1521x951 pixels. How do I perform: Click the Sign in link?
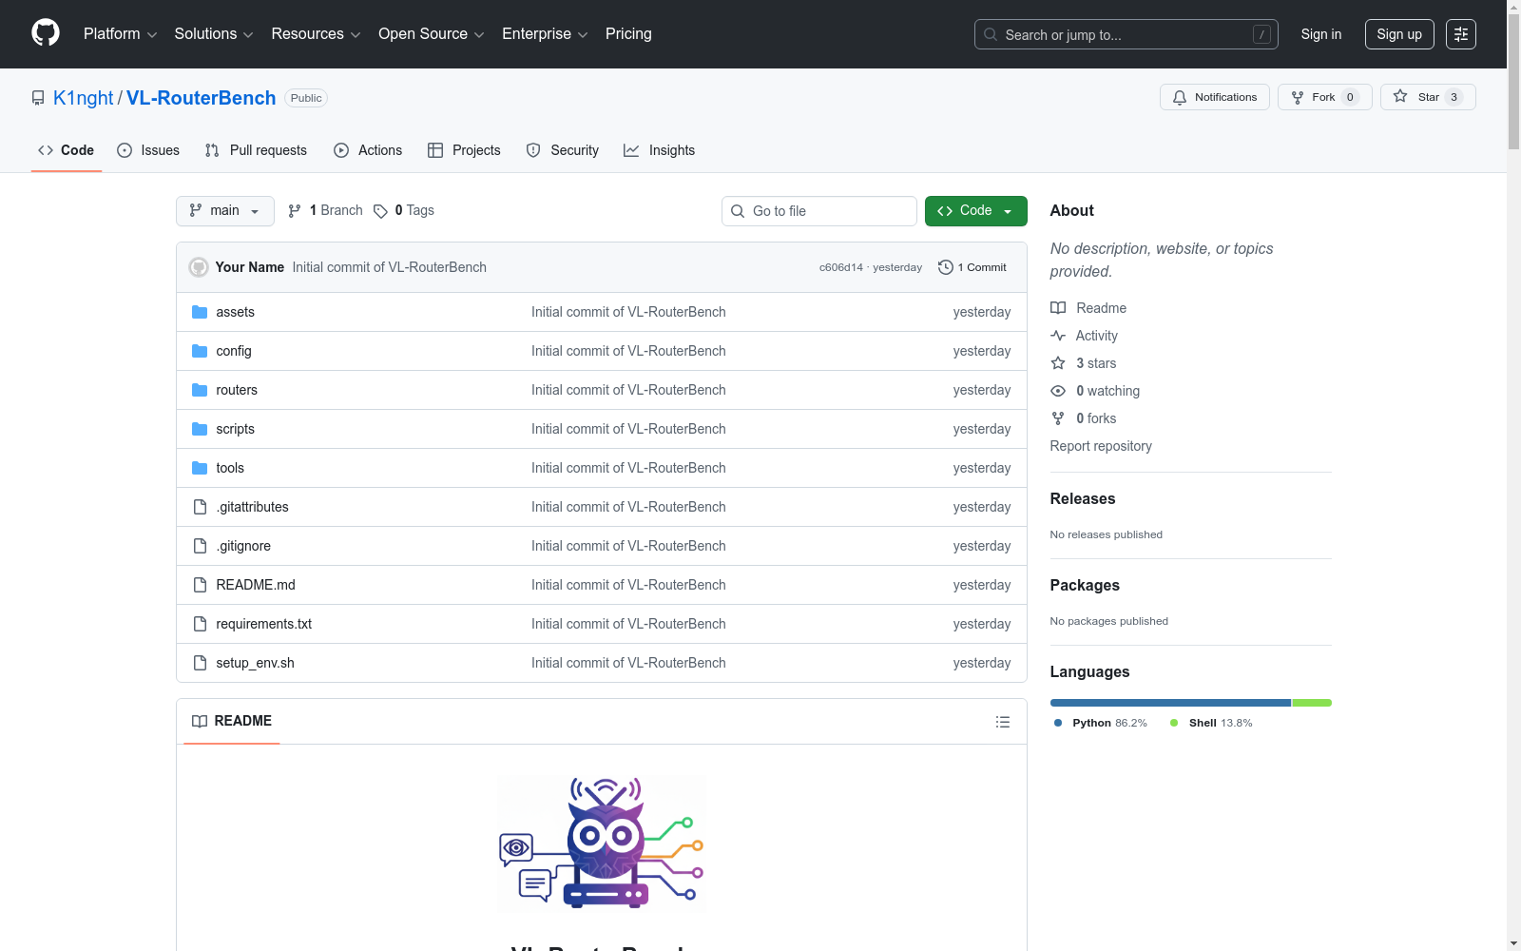1321,34
